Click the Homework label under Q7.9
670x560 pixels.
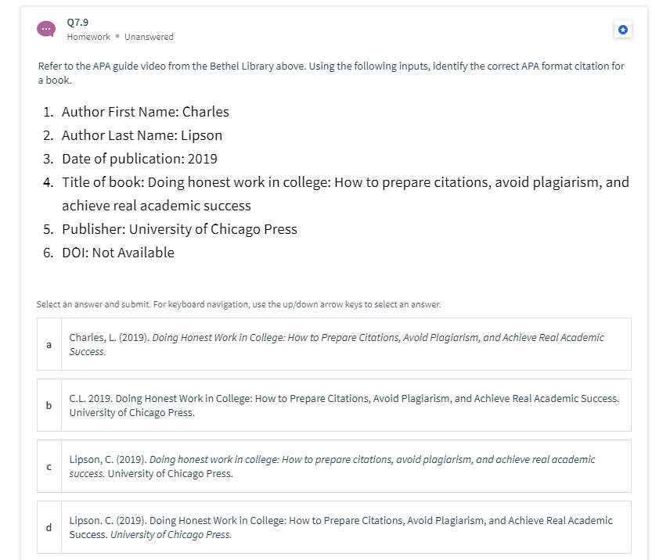coord(88,37)
